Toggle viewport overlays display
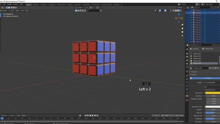Viewport: 220px width, 124px height. click(x=165, y=11)
